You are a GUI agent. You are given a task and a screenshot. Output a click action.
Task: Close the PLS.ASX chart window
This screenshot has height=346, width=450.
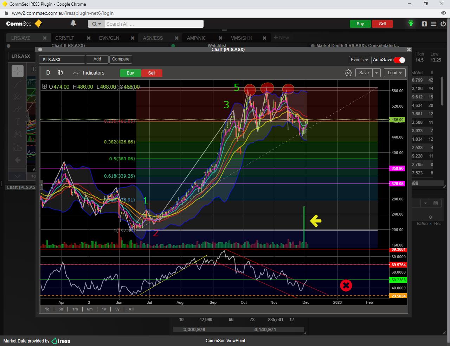tap(409, 50)
